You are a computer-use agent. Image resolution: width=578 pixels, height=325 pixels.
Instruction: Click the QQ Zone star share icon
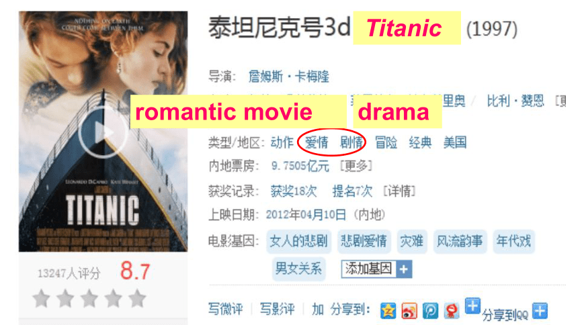click(x=388, y=310)
